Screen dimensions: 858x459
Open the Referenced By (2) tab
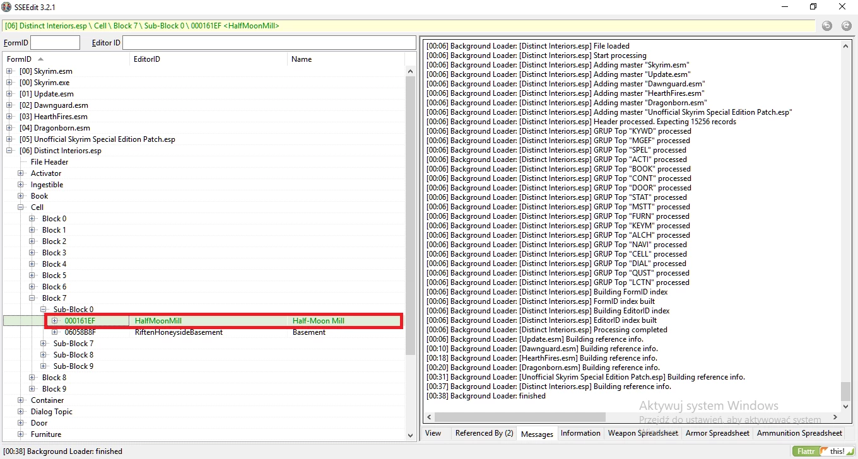tap(484, 433)
